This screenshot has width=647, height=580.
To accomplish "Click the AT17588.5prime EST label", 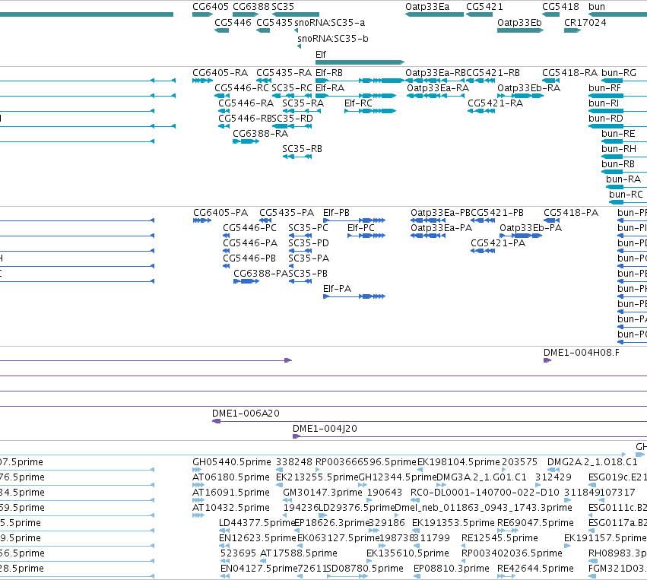I will click(x=298, y=553).
